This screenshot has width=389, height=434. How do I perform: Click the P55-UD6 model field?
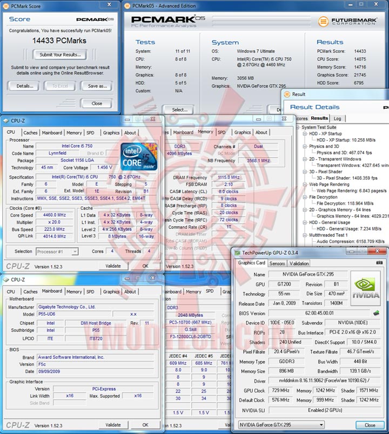(x=74, y=314)
